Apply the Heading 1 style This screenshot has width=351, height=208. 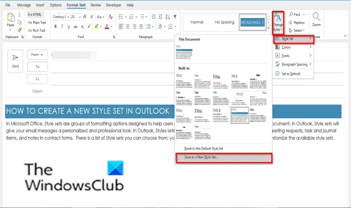click(252, 22)
